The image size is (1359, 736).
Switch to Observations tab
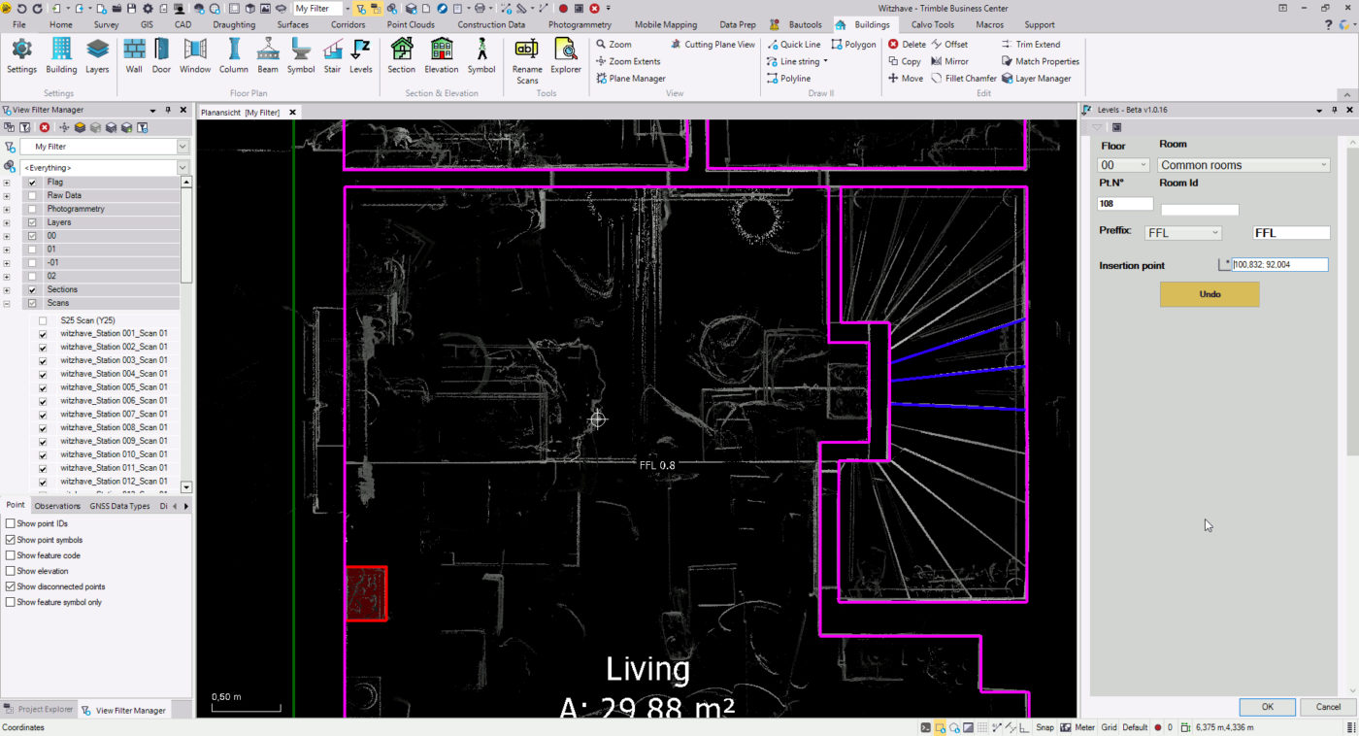57,506
